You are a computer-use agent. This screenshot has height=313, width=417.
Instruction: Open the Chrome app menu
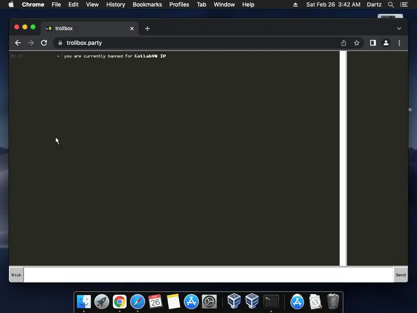coord(33,4)
